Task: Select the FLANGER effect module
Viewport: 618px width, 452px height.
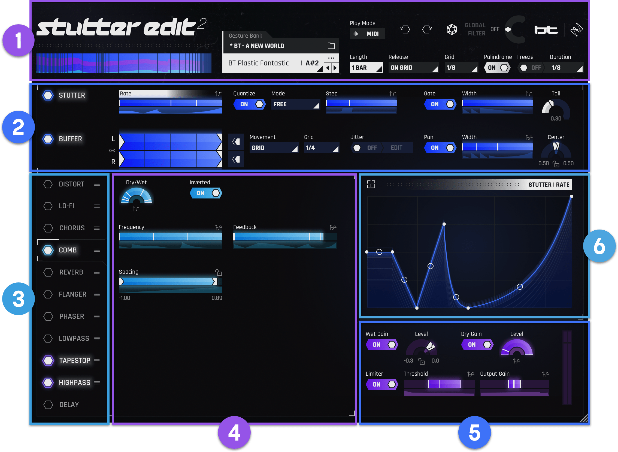Action: pos(72,294)
